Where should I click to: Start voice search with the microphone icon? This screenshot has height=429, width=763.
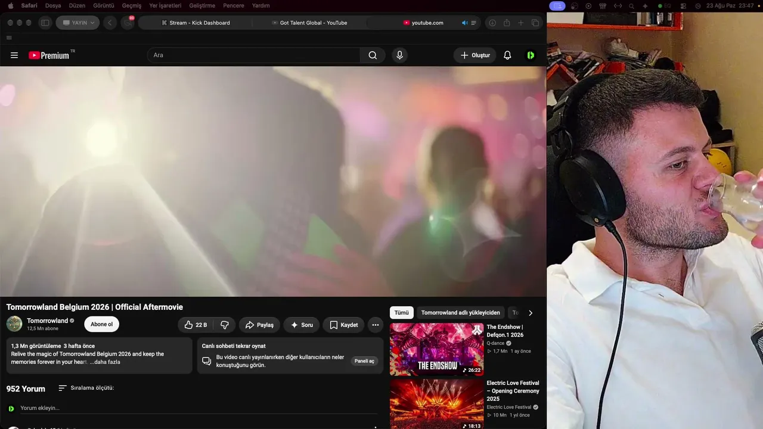(x=399, y=55)
